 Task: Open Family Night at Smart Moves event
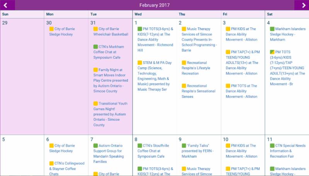click(x=110, y=80)
